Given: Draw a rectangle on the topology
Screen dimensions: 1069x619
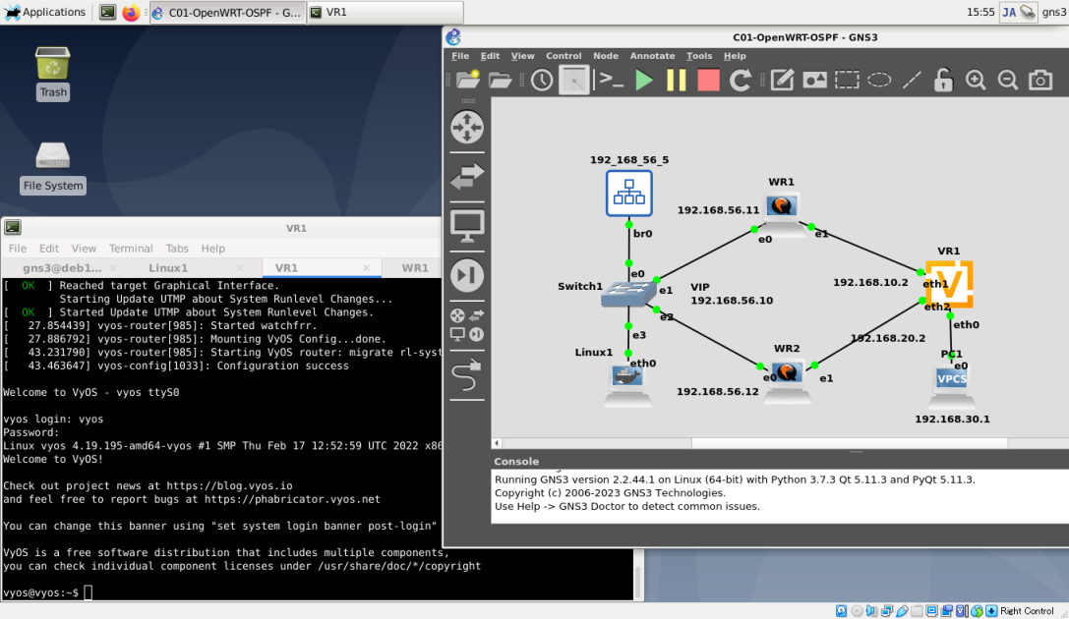Looking at the screenshot, I should (847, 80).
